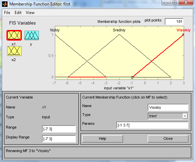Minimize the Membership Function Editor window
The image size is (195, 162).
tap(166, 3)
